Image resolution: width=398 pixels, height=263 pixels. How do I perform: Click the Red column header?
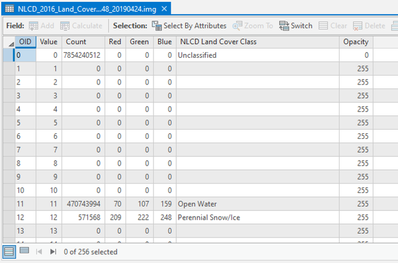(115, 42)
